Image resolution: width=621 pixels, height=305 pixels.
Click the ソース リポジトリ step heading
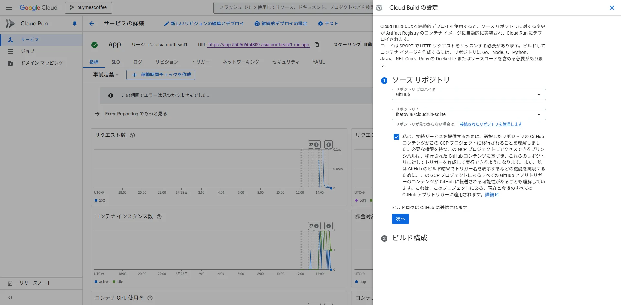click(x=421, y=80)
